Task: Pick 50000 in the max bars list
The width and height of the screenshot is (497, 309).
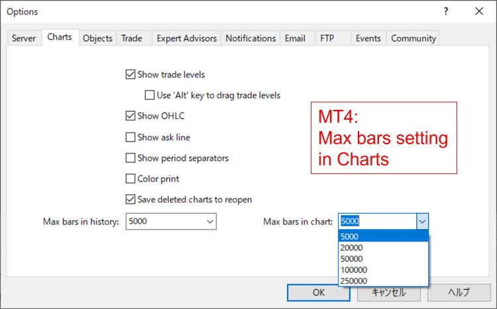Action: tap(384, 259)
